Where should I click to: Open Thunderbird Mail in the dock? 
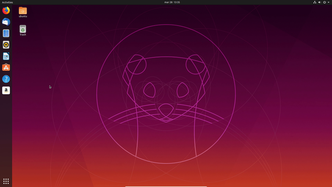coord(6,22)
